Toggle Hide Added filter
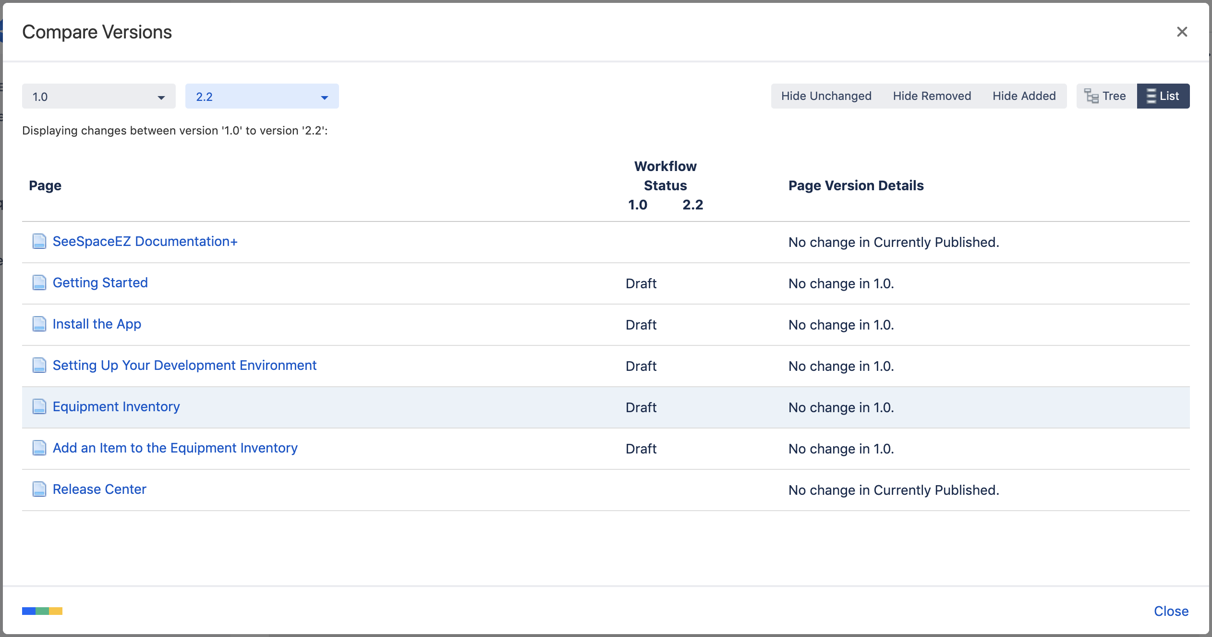1212x637 pixels. (1024, 96)
